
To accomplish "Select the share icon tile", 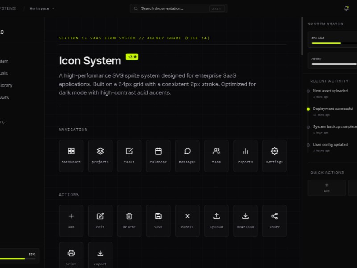I will pos(274,220).
